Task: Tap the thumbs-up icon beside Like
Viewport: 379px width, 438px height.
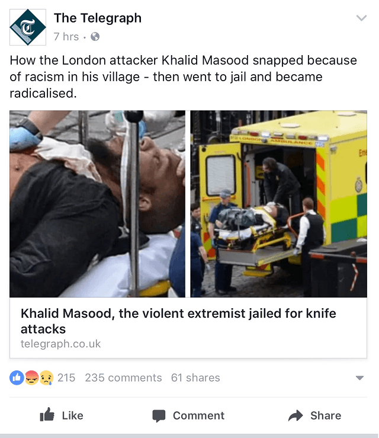Action: (x=47, y=415)
